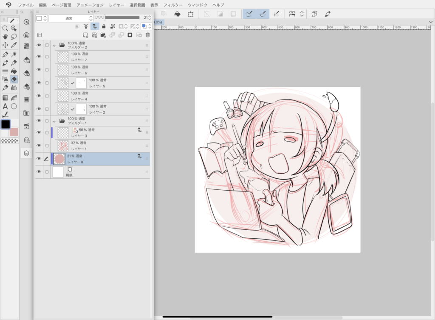Image resolution: width=435 pixels, height=320 pixels.
Task: Click the レイヤー 1 layer thumbnail
Action: point(63,146)
